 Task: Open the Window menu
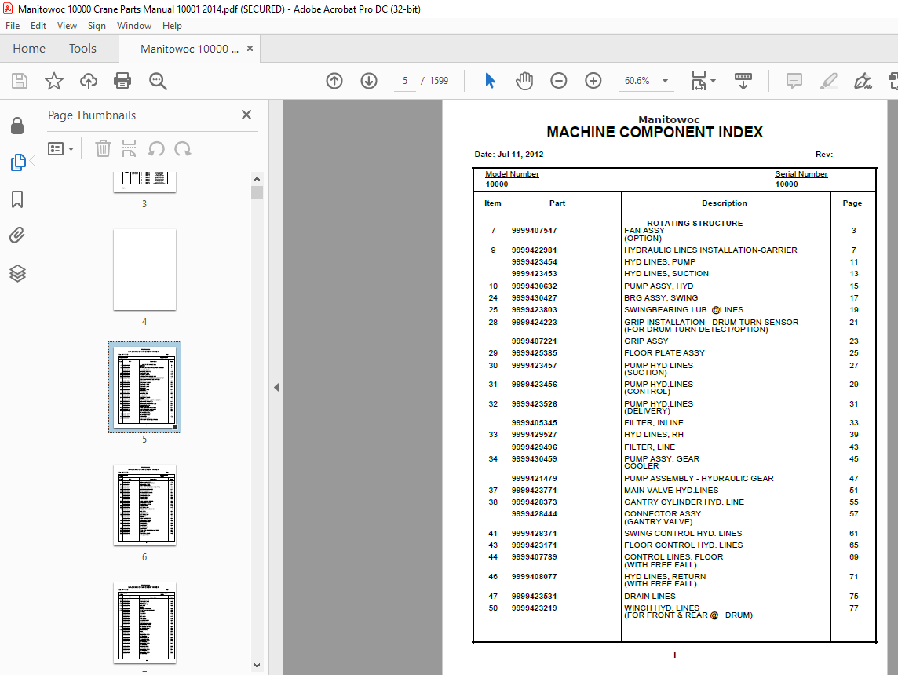tap(134, 26)
